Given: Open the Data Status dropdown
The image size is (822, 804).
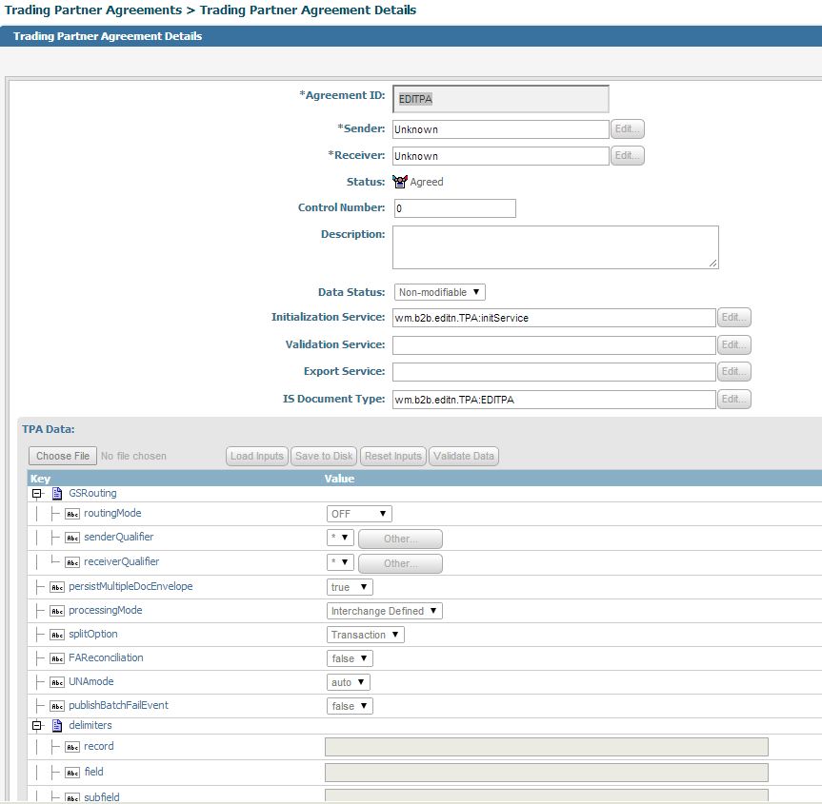Looking at the screenshot, I should tap(439, 292).
